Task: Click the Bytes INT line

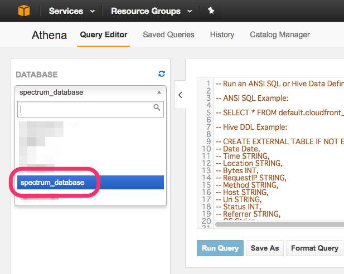Action: (x=237, y=170)
